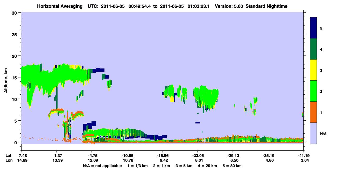Screen dimensions: 337x173
Task: Click the longitude value '14.69'
Action: (23, 160)
